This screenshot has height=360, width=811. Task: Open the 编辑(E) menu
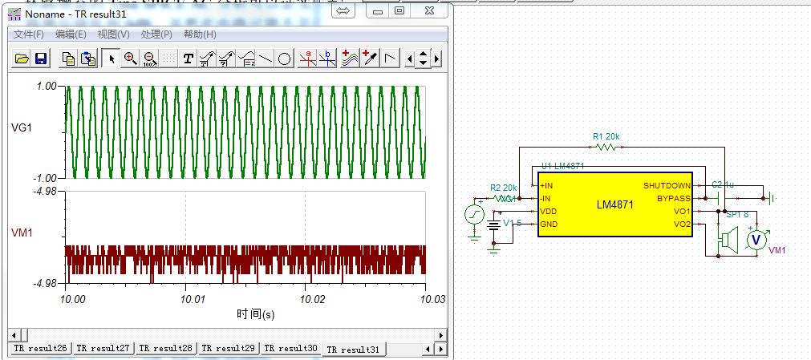point(71,34)
